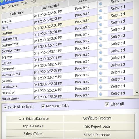Click the blue status dot in Account row
The image size is (139, 139).
[x=100, y=4]
